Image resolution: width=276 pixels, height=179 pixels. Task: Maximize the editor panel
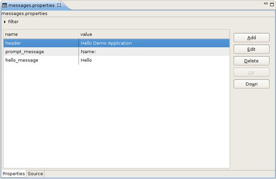272,4
